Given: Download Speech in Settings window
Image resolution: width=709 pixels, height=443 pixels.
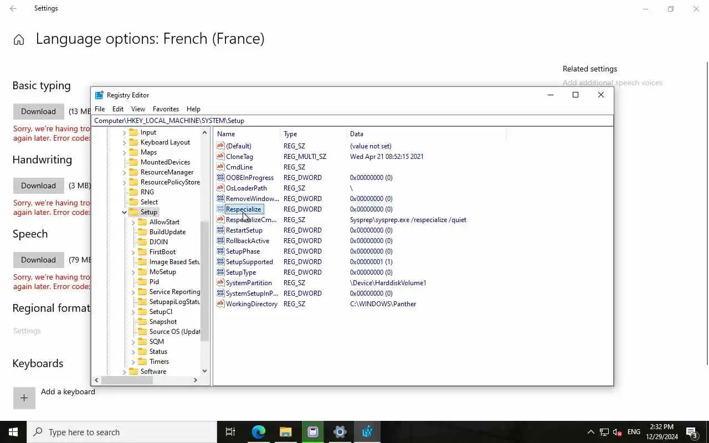Looking at the screenshot, I should [x=38, y=260].
